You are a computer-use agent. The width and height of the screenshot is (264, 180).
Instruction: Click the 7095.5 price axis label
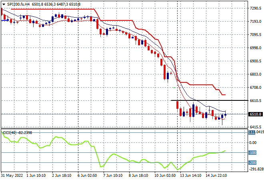click(x=256, y=35)
